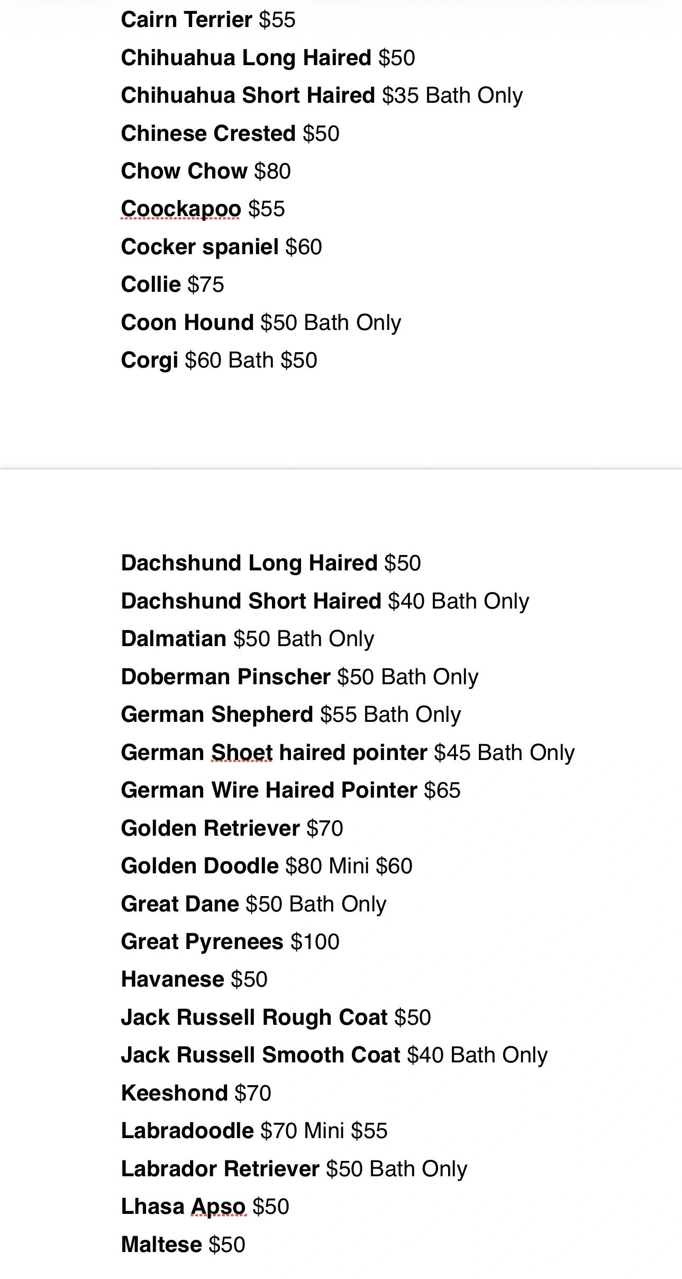This screenshot has width=682, height=1279.
Task: Click the underlined word Apso
Action: [x=218, y=1208]
